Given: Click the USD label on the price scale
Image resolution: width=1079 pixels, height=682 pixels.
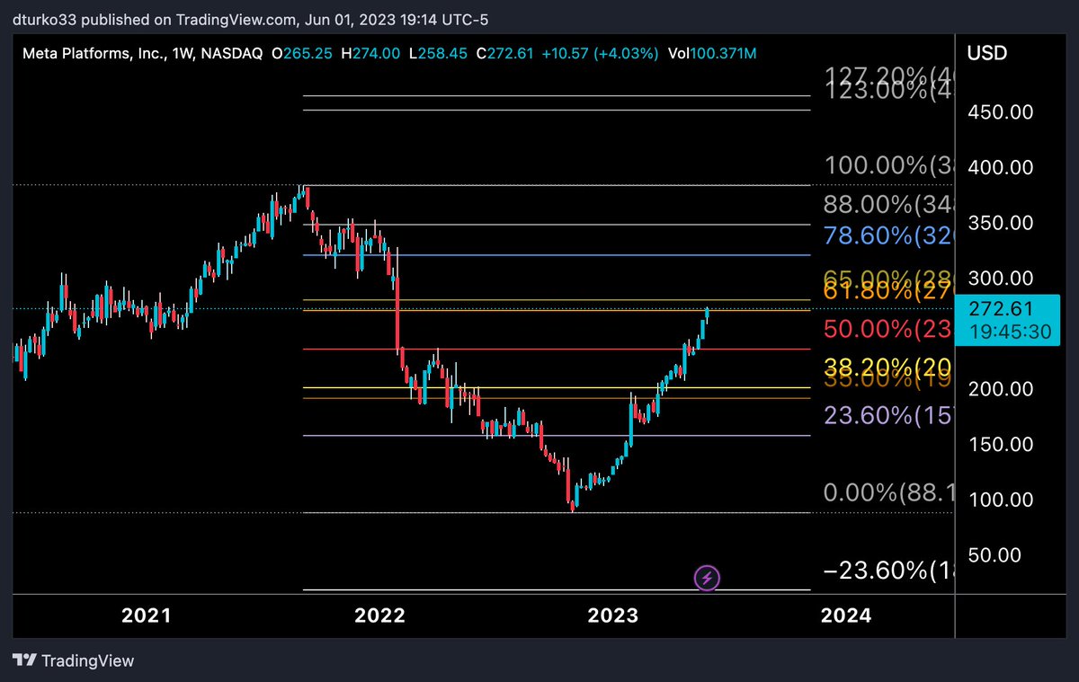Looking at the screenshot, I should point(986,53).
